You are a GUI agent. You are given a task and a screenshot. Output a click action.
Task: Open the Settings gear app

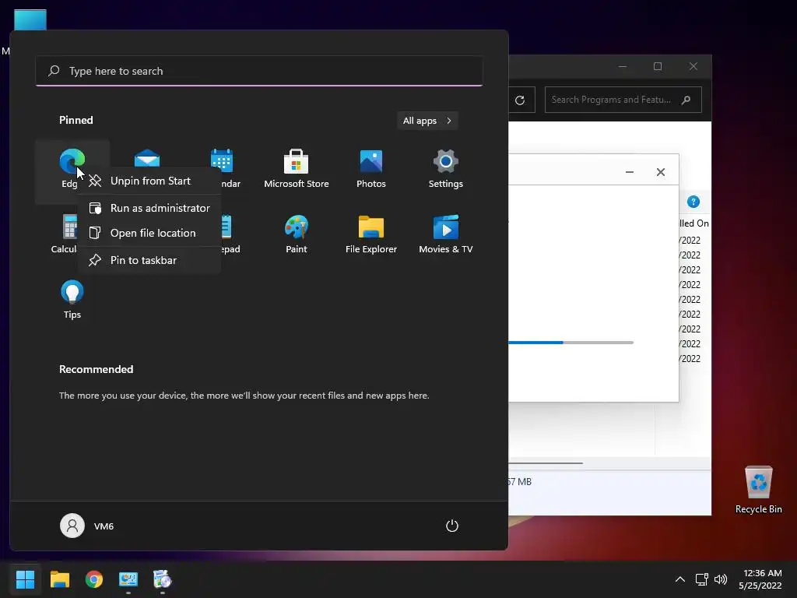[x=445, y=168]
